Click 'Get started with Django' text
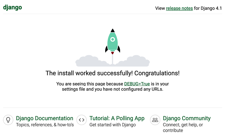Screen dimensions: 226x135 click(x=112, y=125)
